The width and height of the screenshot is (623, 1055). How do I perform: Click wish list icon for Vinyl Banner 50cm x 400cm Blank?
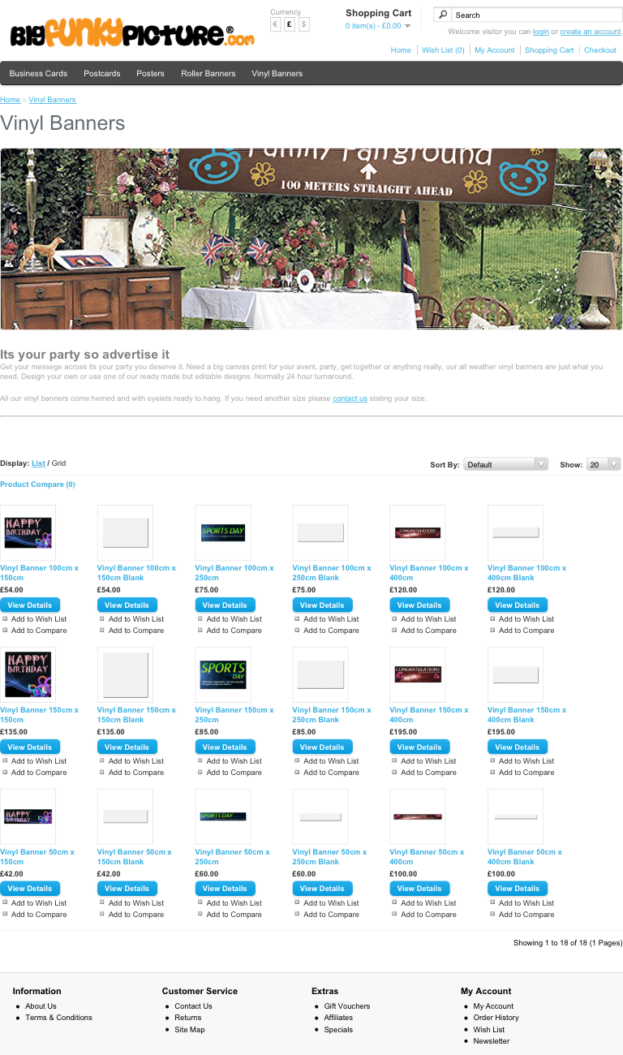point(492,903)
